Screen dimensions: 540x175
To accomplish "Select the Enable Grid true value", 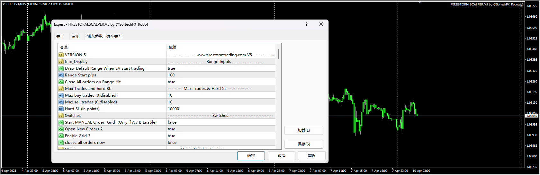I will (x=221, y=136).
